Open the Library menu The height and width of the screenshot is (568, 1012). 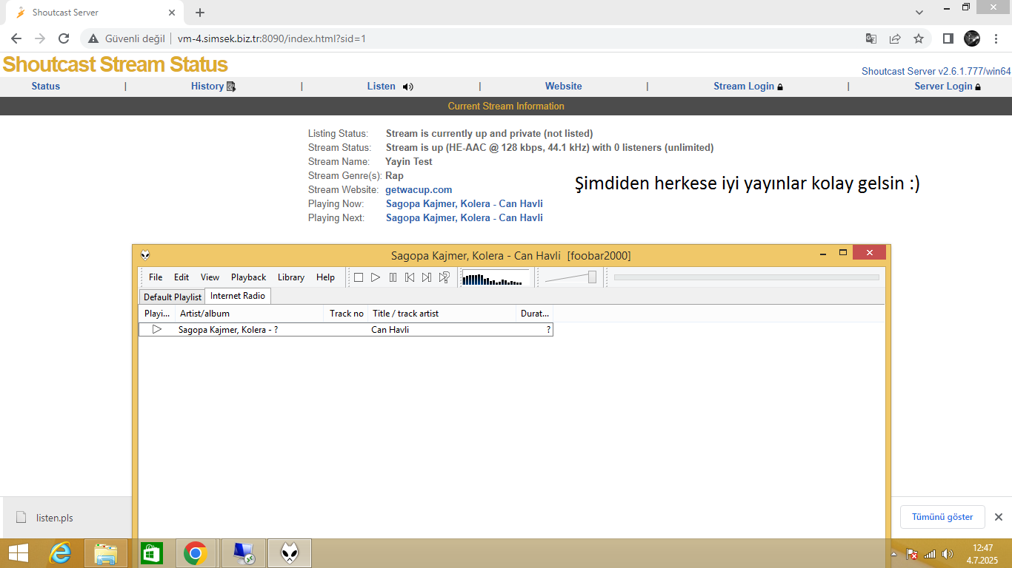[x=291, y=277]
